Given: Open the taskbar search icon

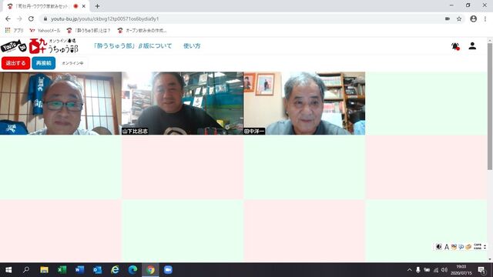Looking at the screenshot, I should 26,270.
